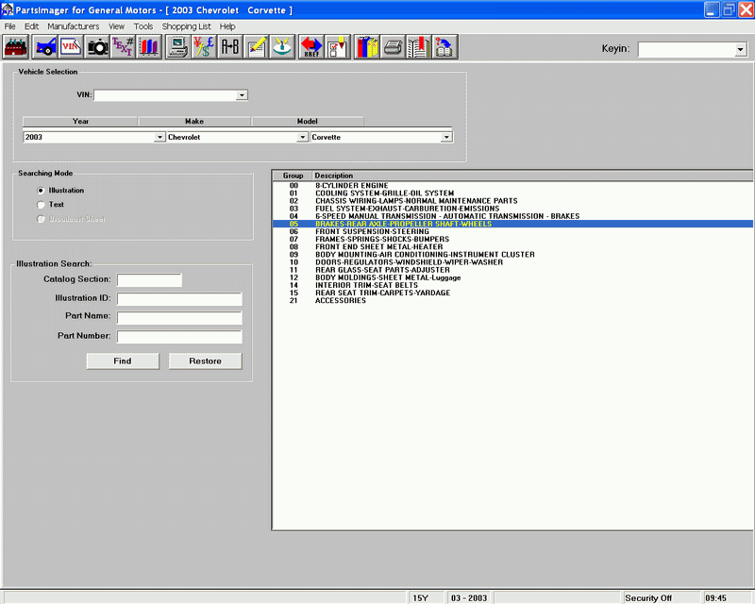Click the A to B conversion icon
This screenshot has width=755, height=604.
point(230,47)
